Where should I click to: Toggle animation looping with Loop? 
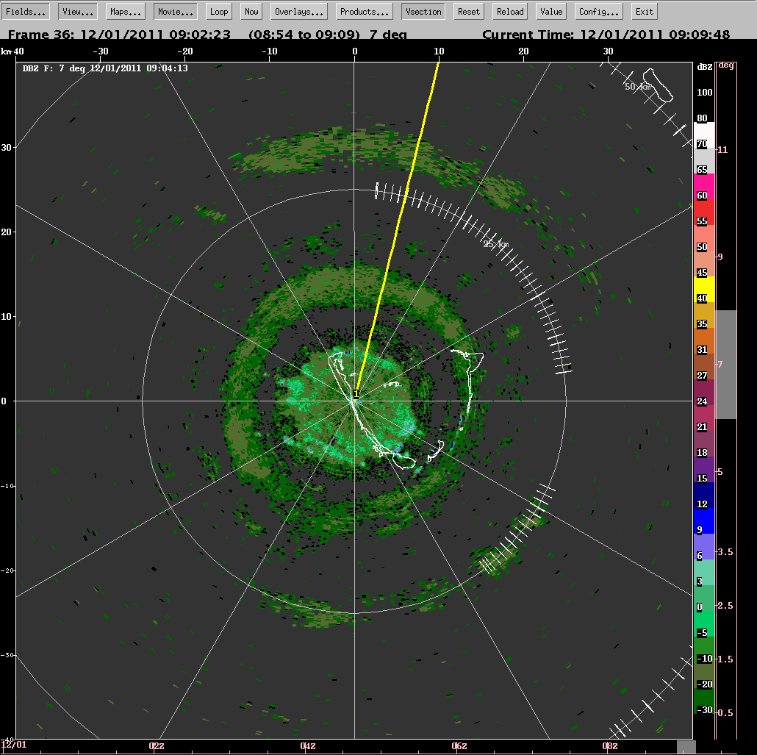click(x=218, y=11)
